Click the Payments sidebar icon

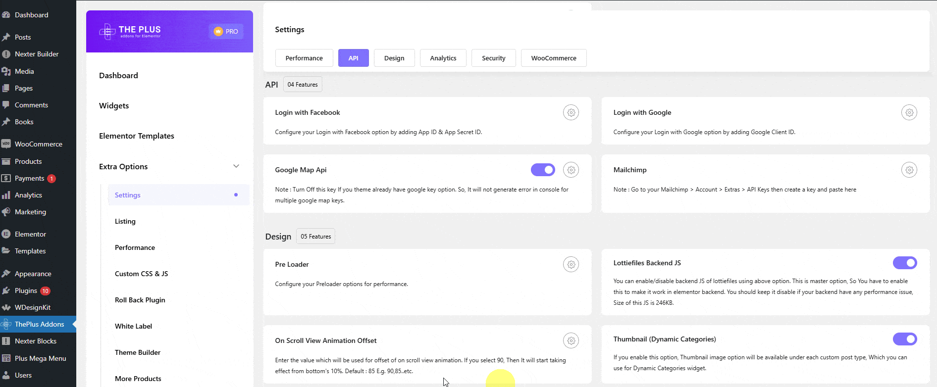click(6, 178)
